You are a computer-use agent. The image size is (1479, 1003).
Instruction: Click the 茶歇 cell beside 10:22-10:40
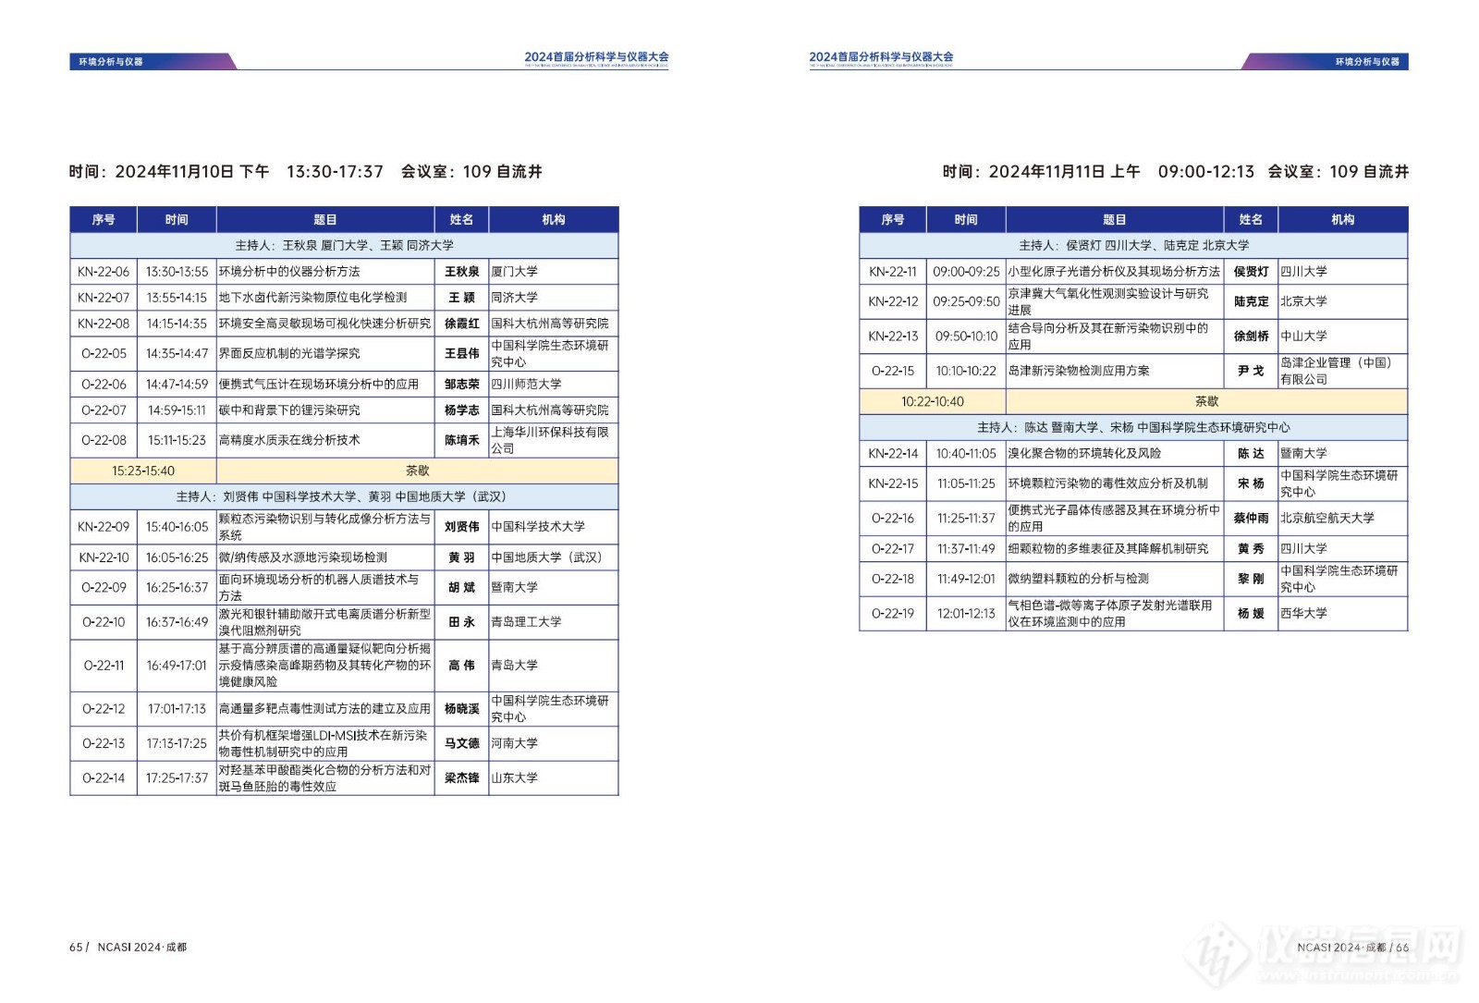pos(1207,402)
